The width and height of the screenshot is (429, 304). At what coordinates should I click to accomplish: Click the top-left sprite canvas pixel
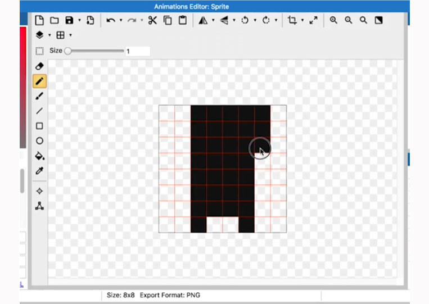tap(166, 113)
